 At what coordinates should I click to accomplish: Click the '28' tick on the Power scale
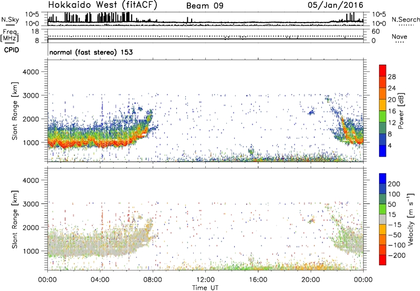(392, 77)
